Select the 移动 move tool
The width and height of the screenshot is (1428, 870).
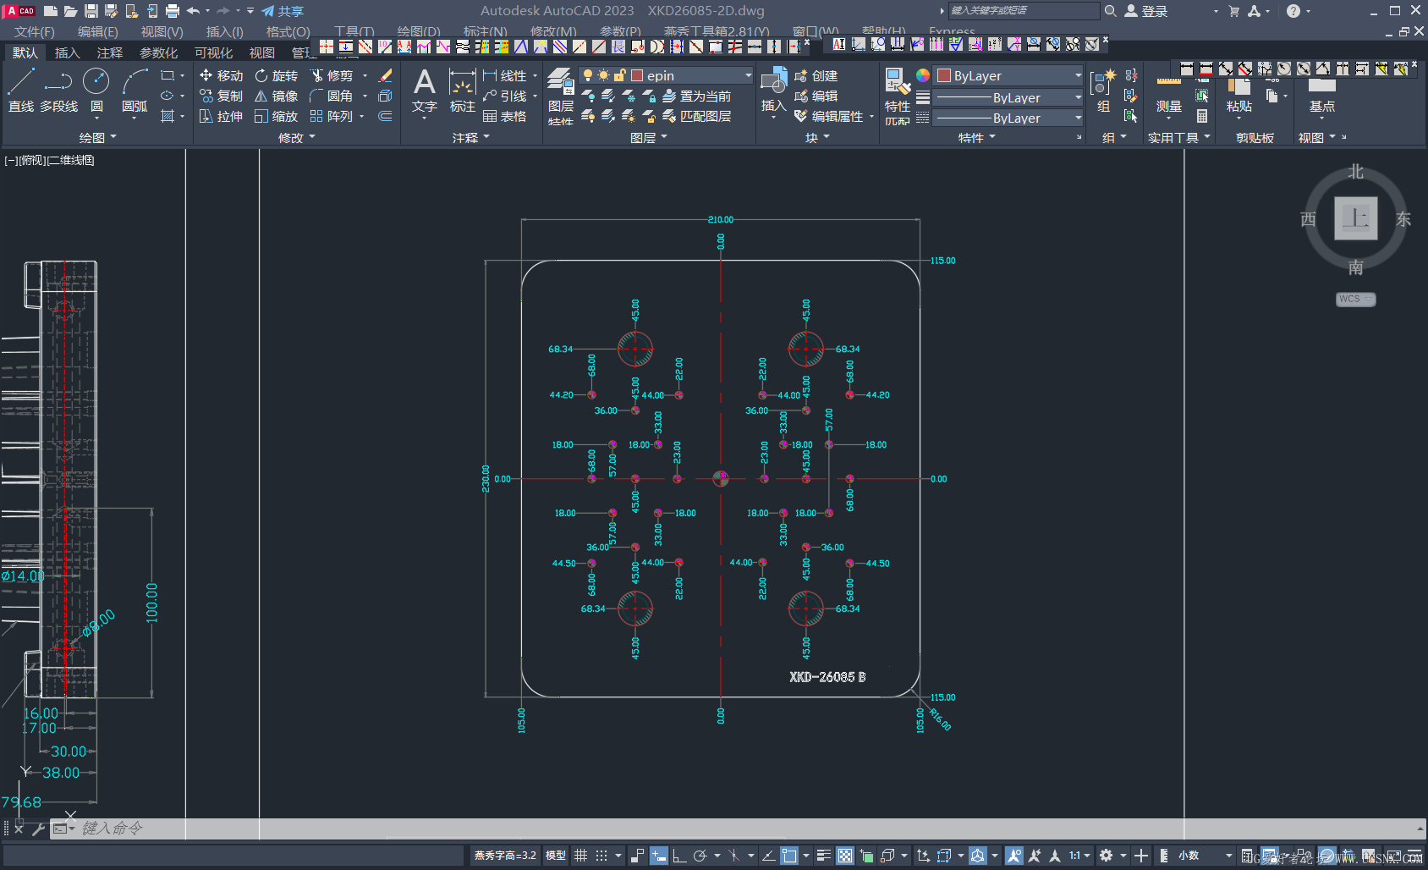coord(222,75)
